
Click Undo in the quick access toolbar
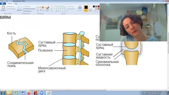[7, 1]
